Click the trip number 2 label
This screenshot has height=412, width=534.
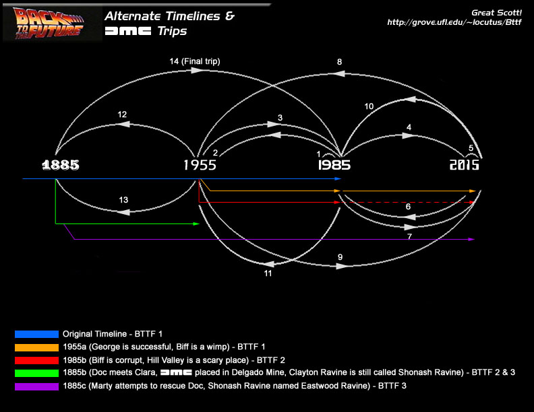(x=215, y=153)
